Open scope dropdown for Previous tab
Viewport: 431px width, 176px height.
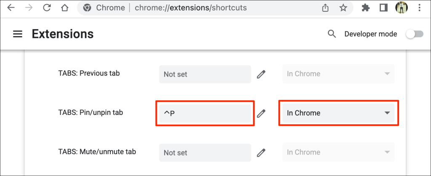(338, 74)
